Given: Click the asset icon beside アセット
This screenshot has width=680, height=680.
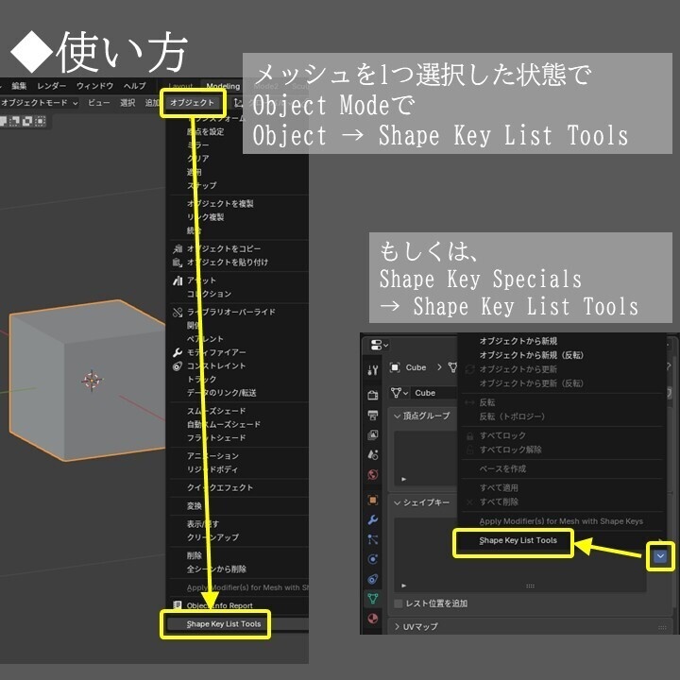Looking at the screenshot, I should point(178,280).
